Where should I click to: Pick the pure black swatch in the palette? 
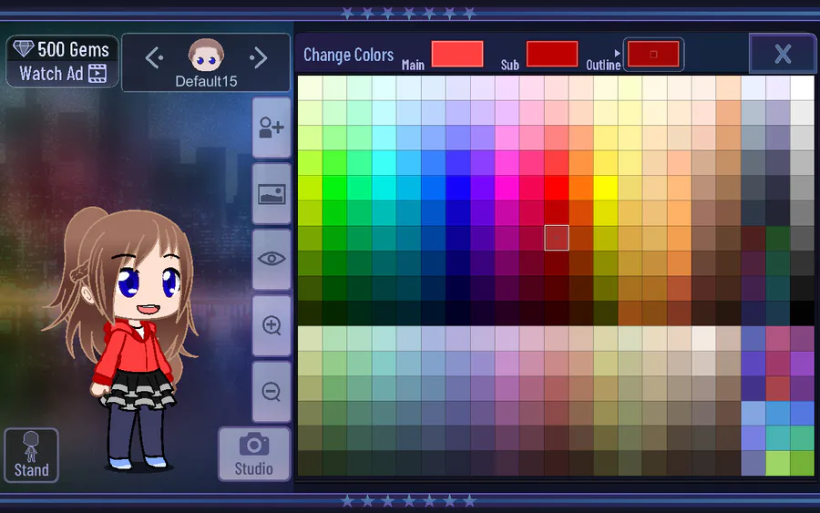click(x=802, y=313)
